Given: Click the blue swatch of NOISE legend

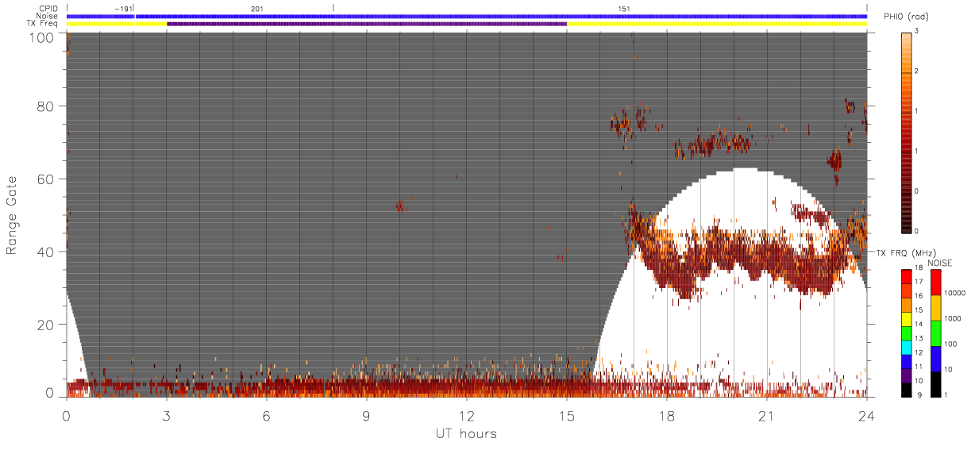Looking at the screenshot, I should (x=935, y=359).
